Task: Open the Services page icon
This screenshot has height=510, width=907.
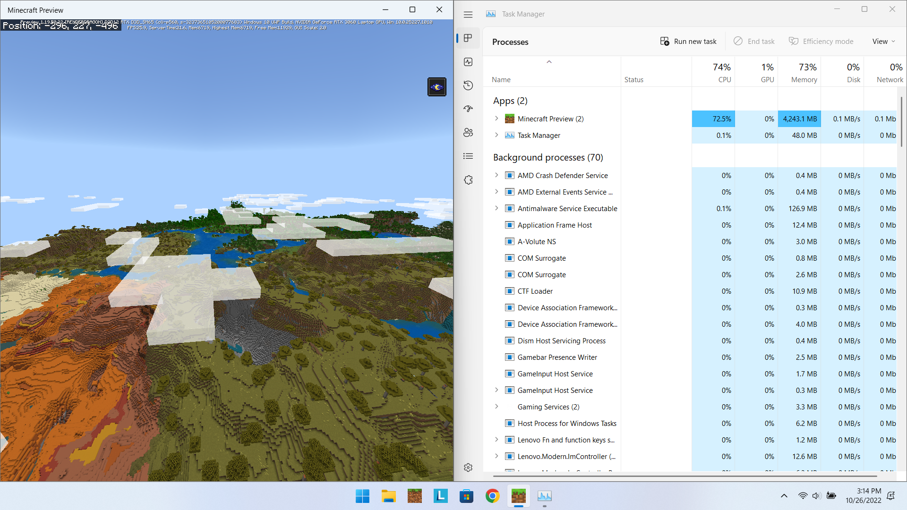Action: [468, 180]
